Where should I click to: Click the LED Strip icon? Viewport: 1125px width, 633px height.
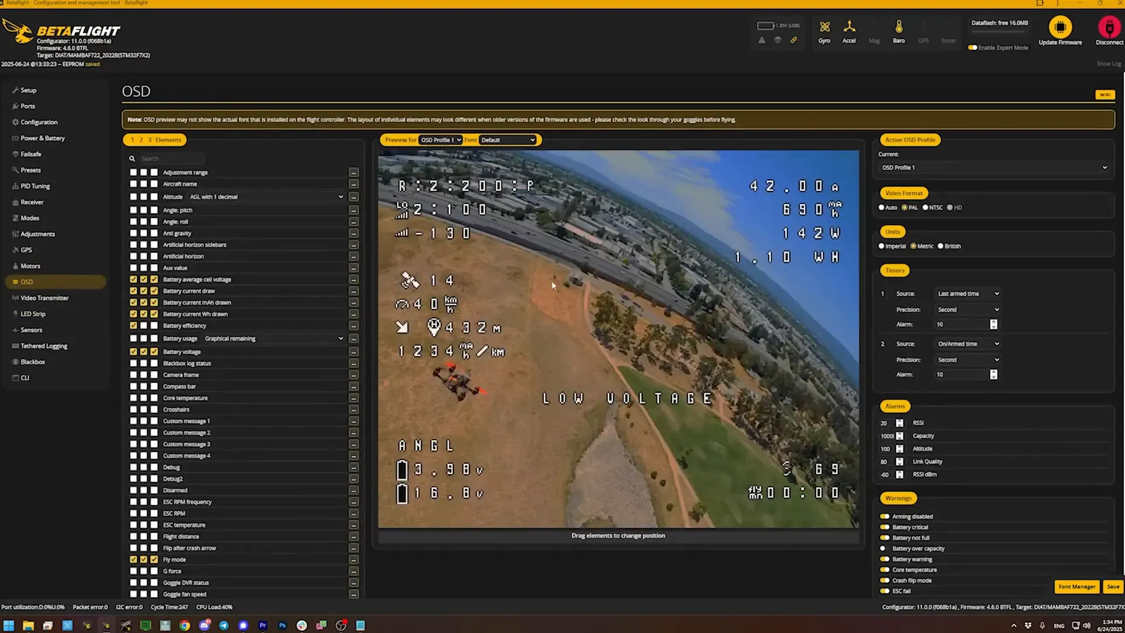tap(15, 314)
